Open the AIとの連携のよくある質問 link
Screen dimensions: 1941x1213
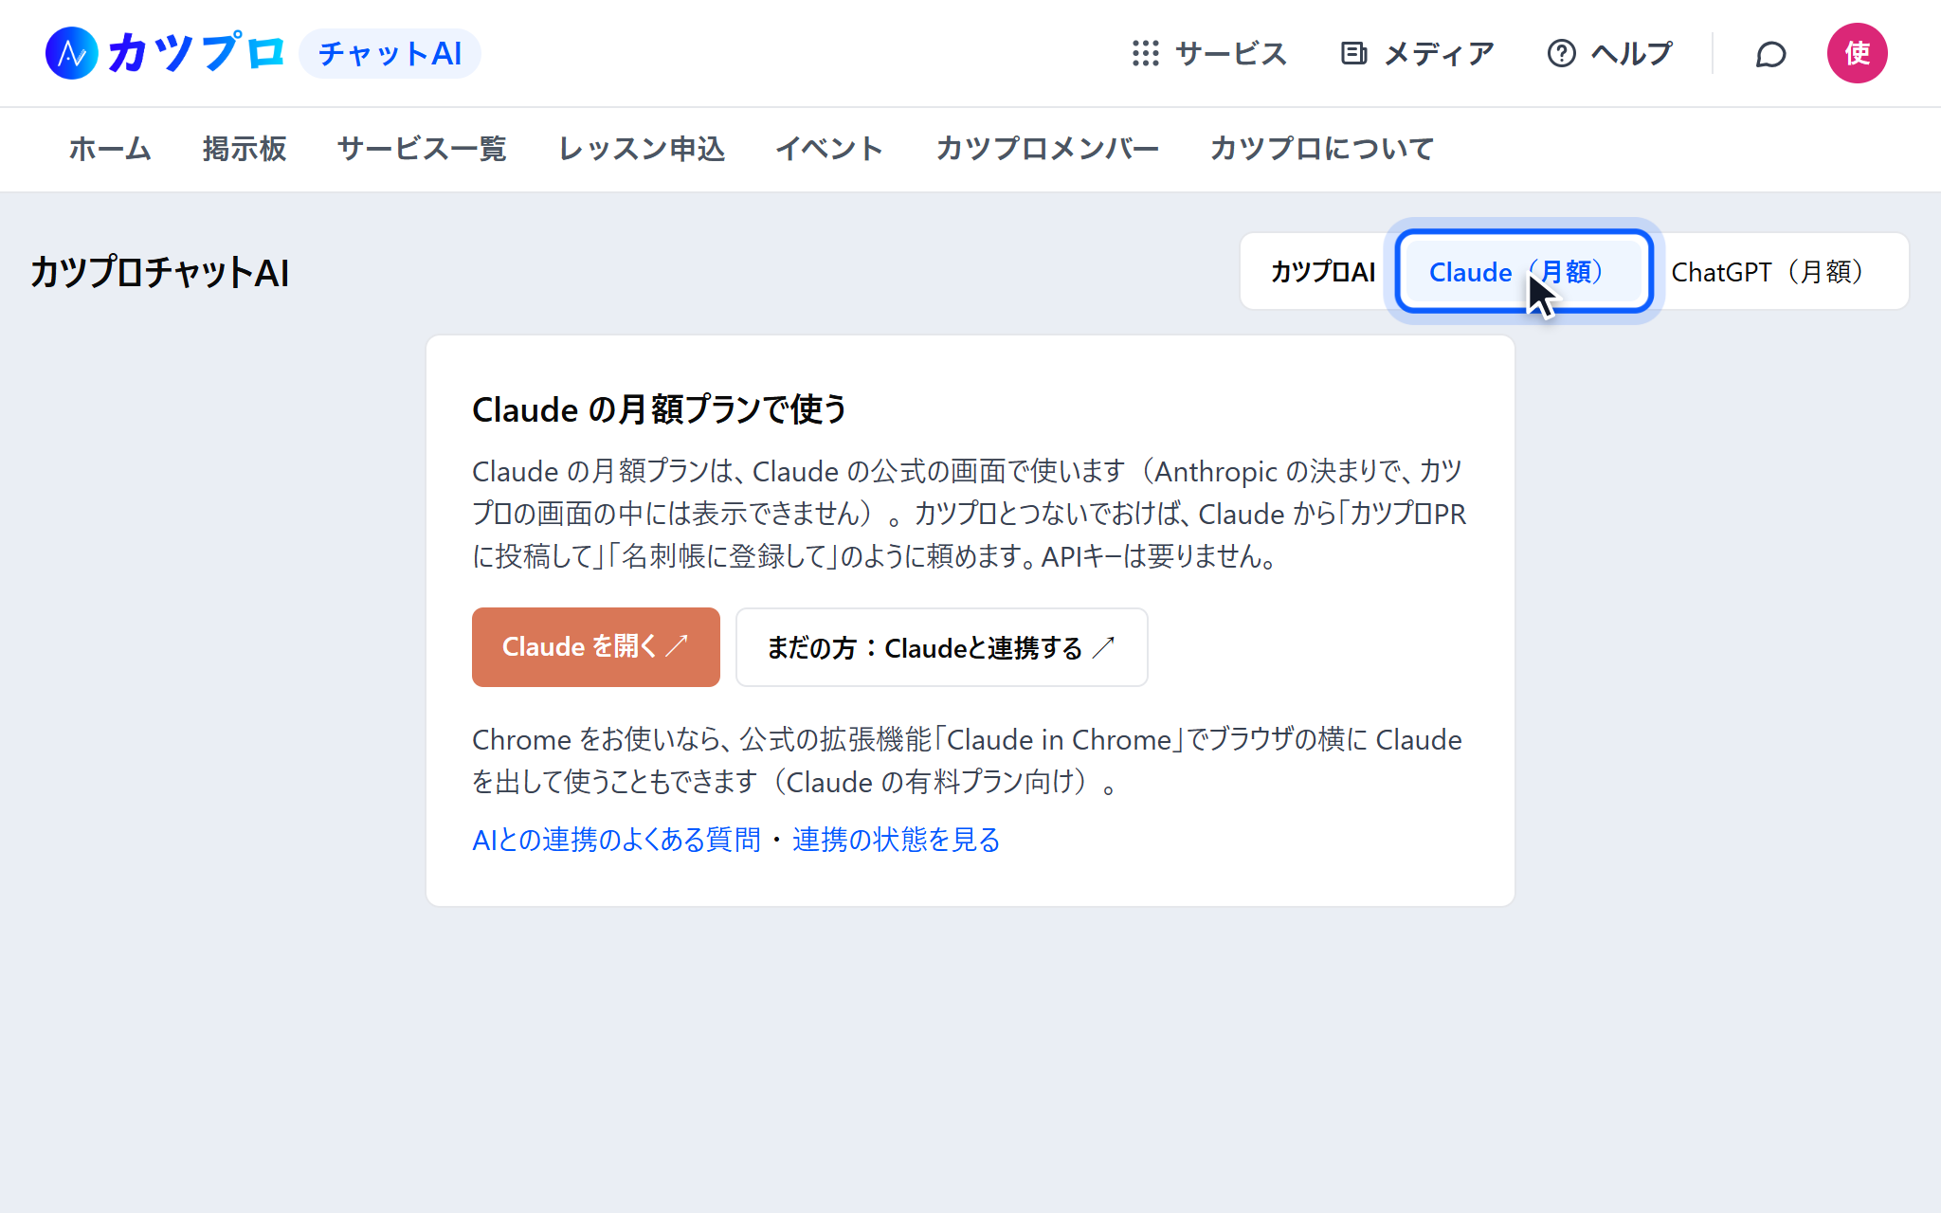pyautogui.click(x=617, y=840)
